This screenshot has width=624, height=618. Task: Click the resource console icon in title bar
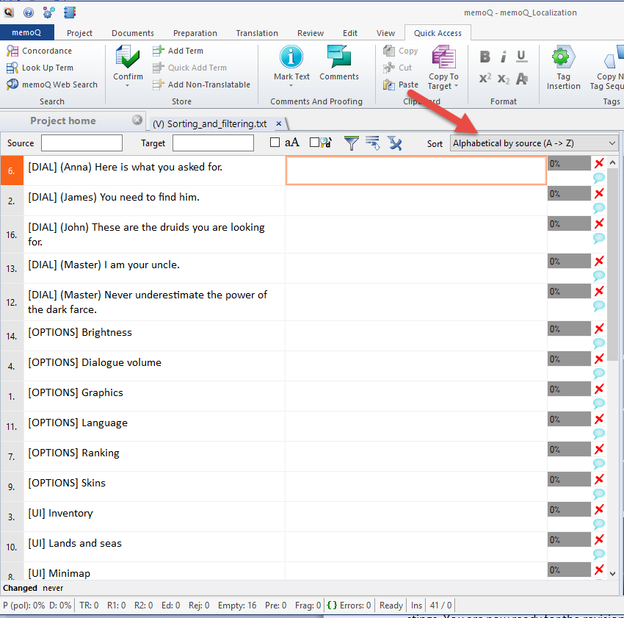click(x=69, y=12)
